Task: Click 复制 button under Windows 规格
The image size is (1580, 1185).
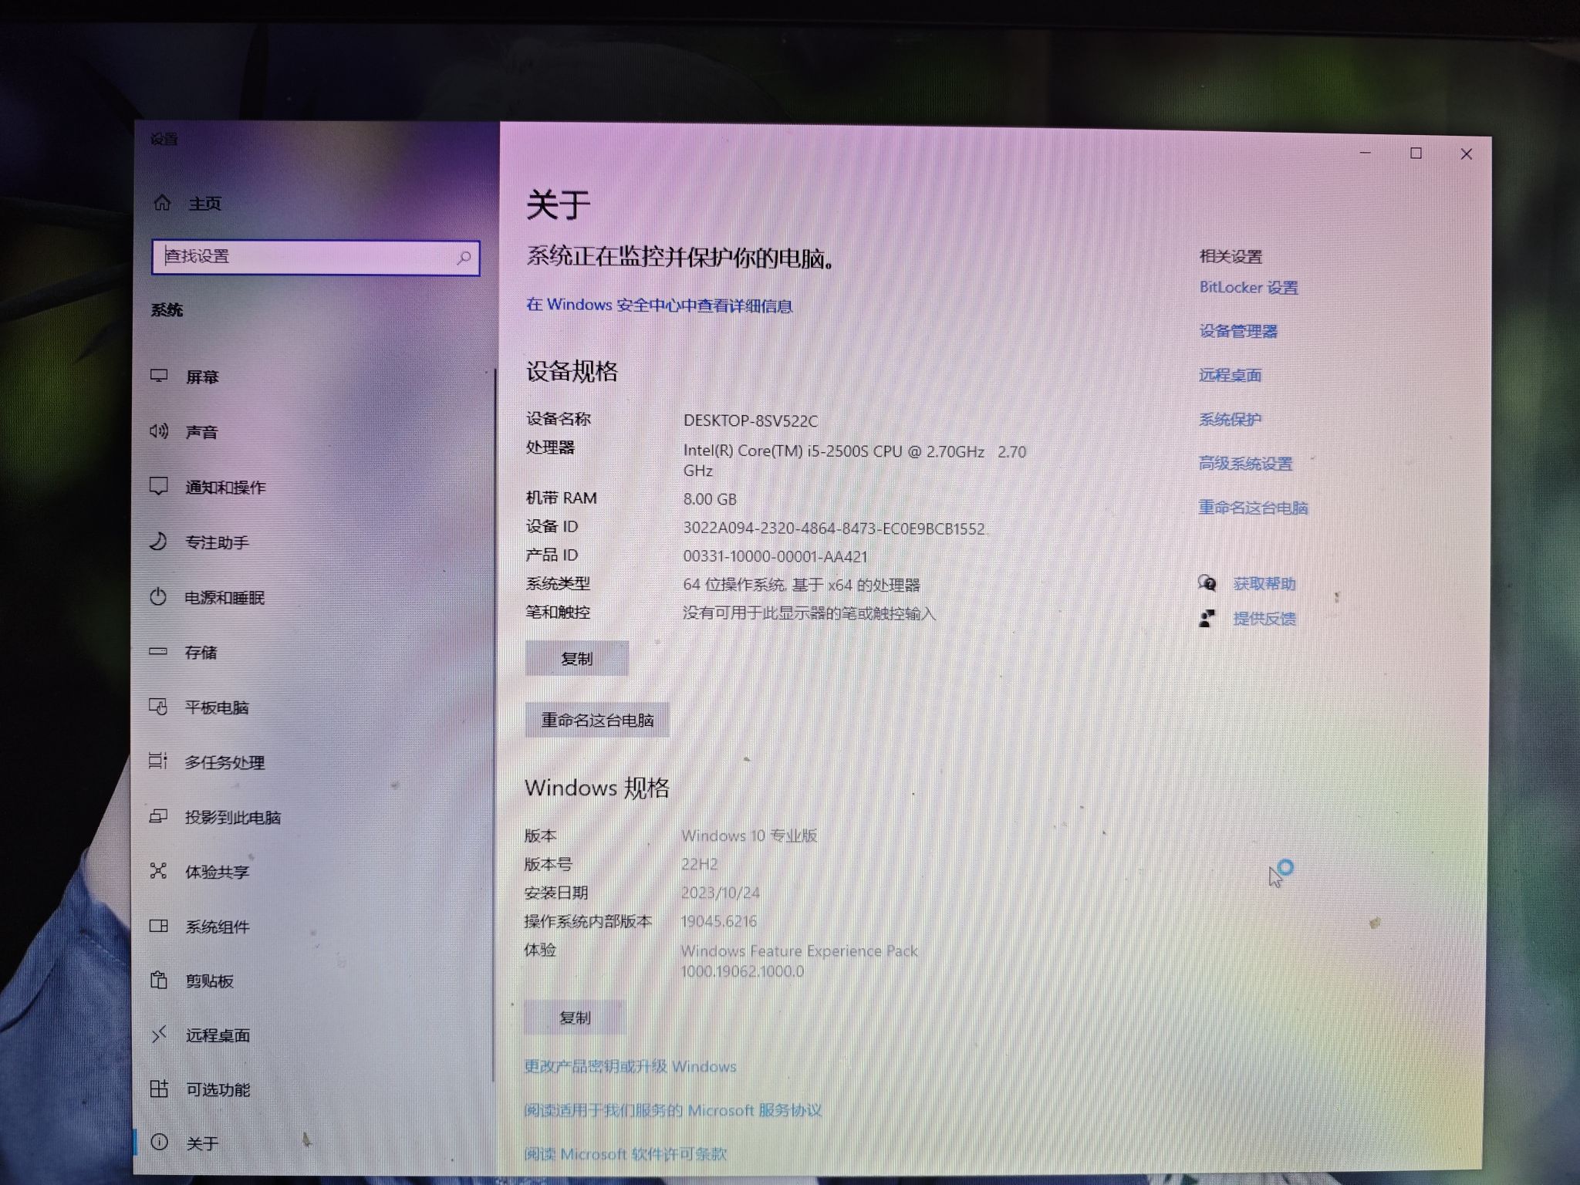Action: point(576,1018)
